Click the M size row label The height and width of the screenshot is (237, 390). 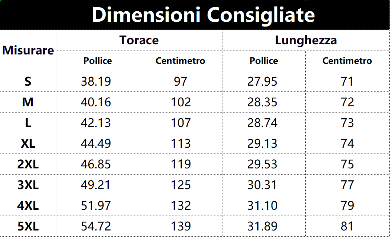tap(28, 102)
